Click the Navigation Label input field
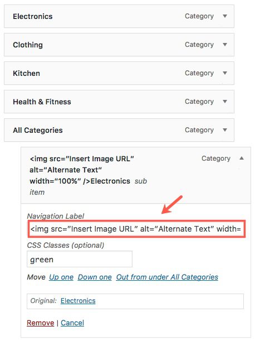255x341 pixels. [136, 229]
